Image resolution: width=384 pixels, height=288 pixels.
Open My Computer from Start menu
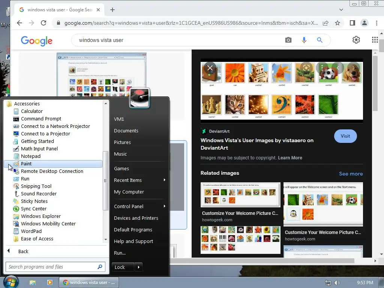[x=129, y=192]
